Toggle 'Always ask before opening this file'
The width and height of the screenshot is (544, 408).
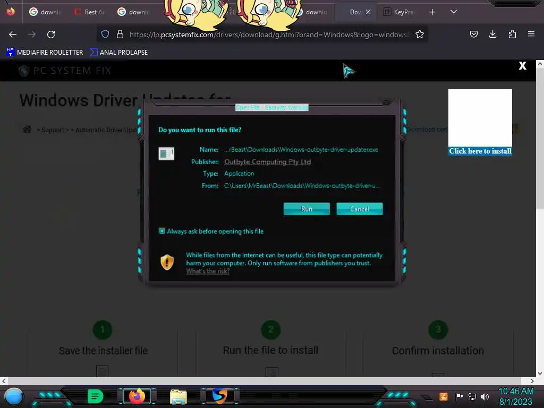point(162,231)
